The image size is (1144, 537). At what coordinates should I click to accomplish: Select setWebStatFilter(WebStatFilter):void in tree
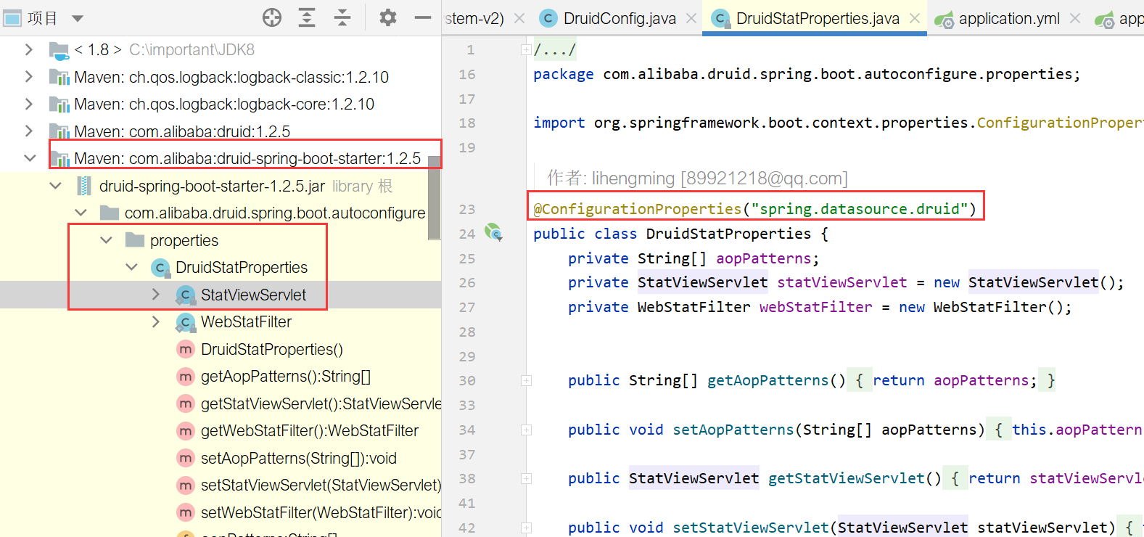click(x=321, y=512)
